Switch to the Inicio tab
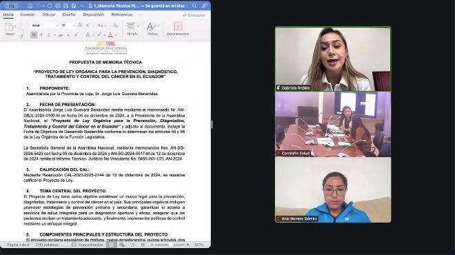The width and height of the screenshot is (455, 255). point(8,14)
